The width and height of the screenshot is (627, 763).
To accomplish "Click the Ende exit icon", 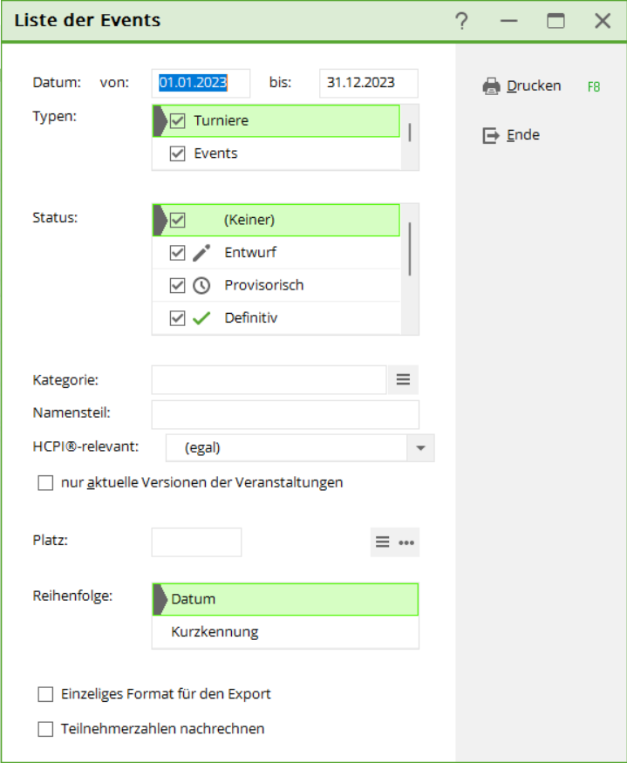I will (491, 135).
